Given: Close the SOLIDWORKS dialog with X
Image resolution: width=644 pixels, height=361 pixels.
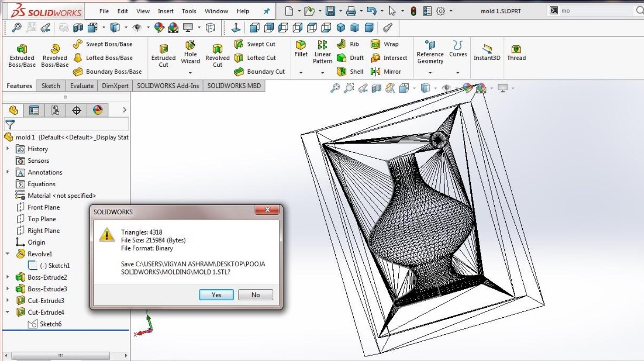Looking at the screenshot, I should 267,211.
